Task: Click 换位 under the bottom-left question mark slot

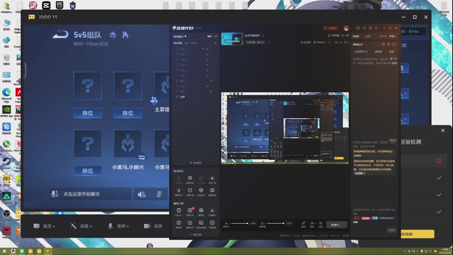Action: (88, 171)
